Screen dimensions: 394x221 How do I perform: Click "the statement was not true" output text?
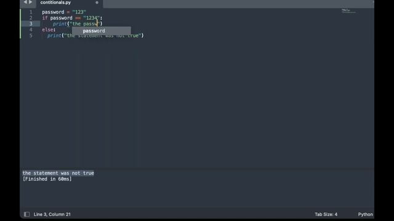[x=58, y=173]
